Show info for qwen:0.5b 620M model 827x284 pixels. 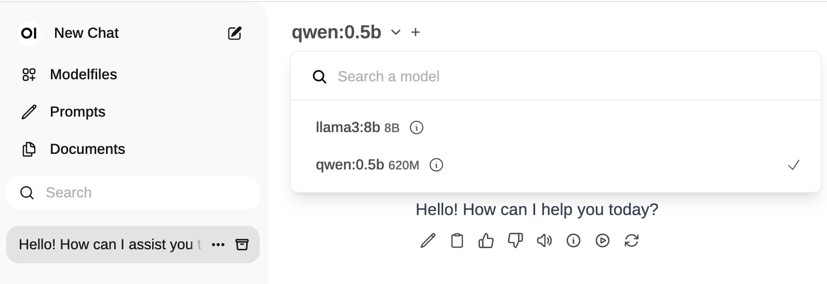pos(436,165)
